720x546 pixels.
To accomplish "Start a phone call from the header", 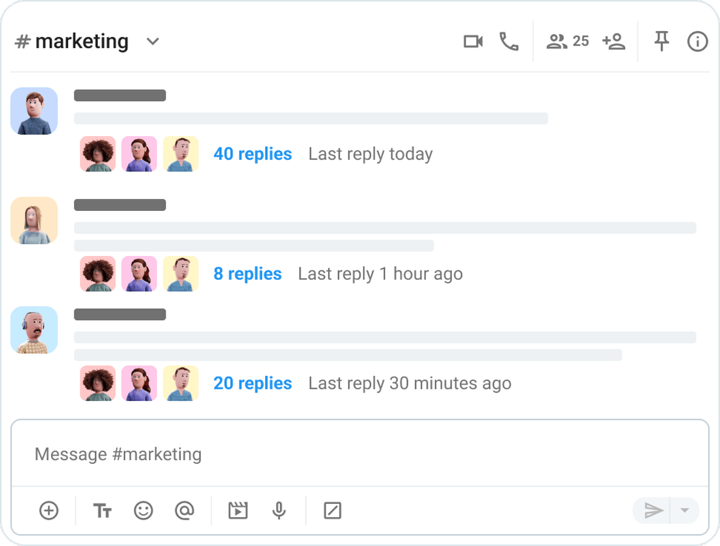I will [x=509, y=41].
